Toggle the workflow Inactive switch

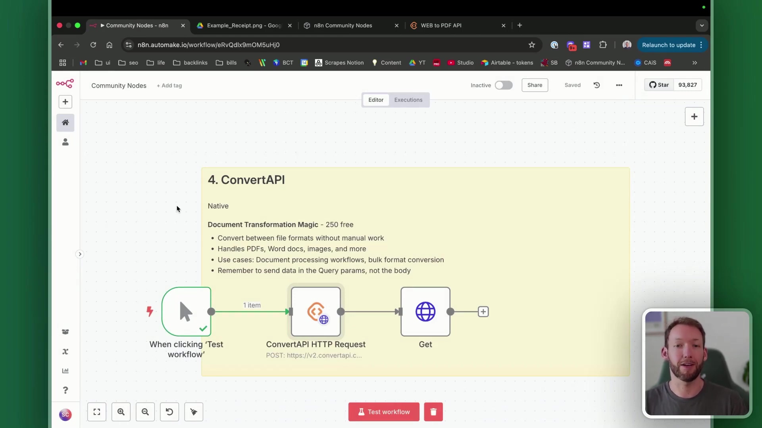pyautogui.click(x=504, y=85)
